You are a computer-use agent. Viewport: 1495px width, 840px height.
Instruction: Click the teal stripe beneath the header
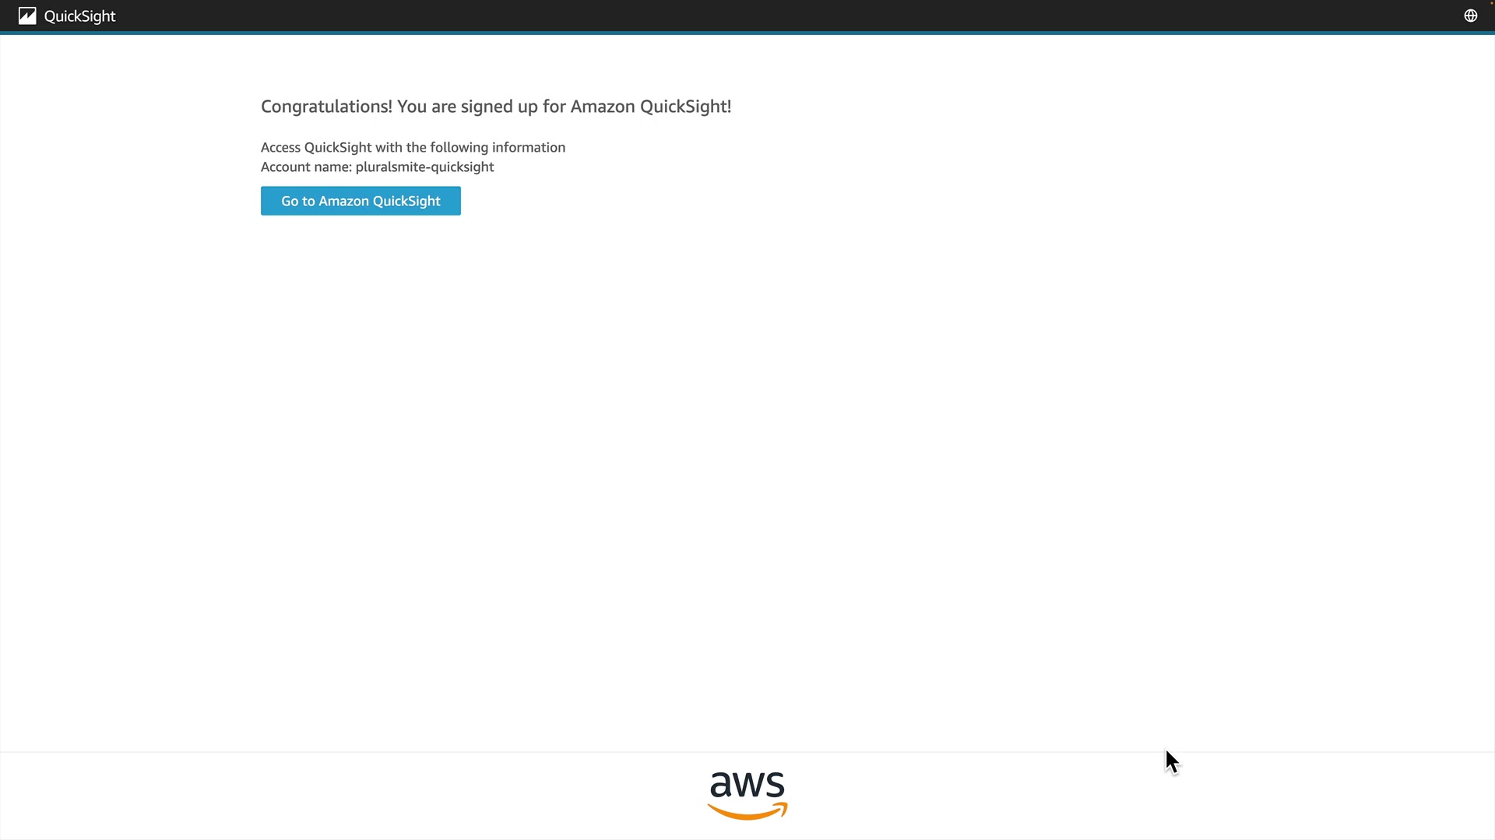pyautogui.click(x=747, y=33)
